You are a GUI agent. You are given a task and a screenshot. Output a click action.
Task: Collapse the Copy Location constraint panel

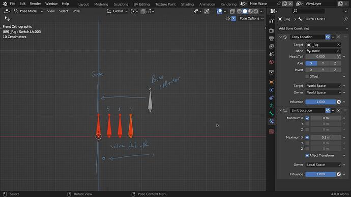pos(280,37)
